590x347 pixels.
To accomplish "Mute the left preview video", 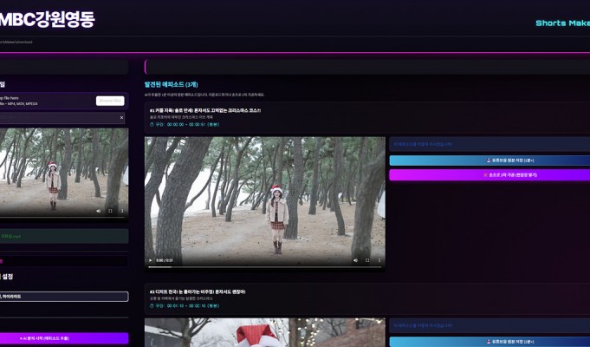I will (x=98, y=211).
